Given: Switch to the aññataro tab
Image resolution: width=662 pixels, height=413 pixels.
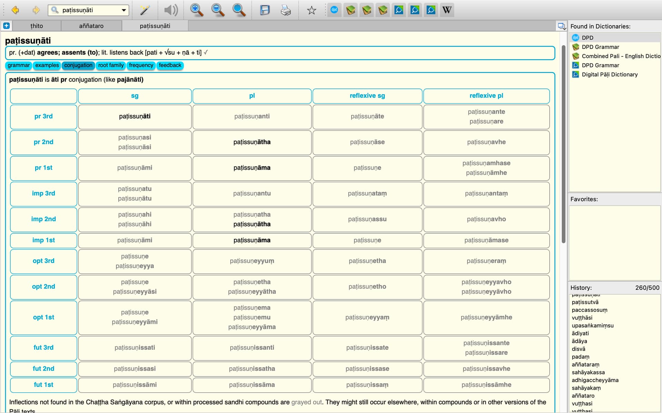Looking at the screenshot, I should [91, 26].
